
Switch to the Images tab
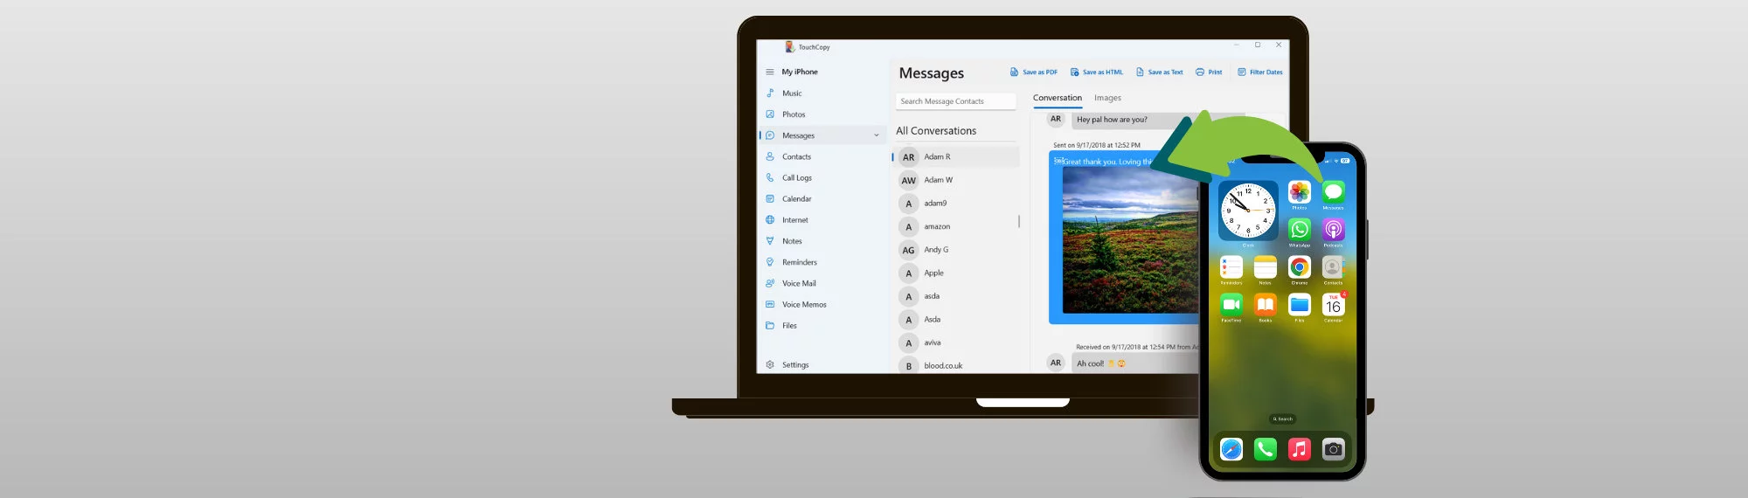click(1107, 98)
